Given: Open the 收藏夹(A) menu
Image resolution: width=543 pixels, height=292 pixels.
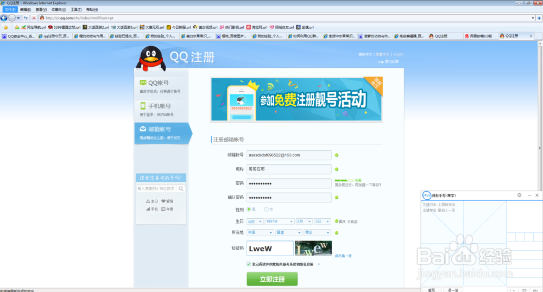Looking at the screenshot, I should pos(59,10).
